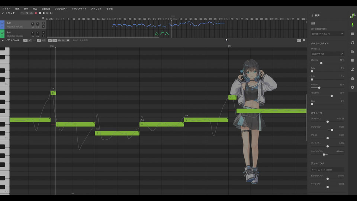Open the piano roll hamburger menu at right

tap(304, 40)
